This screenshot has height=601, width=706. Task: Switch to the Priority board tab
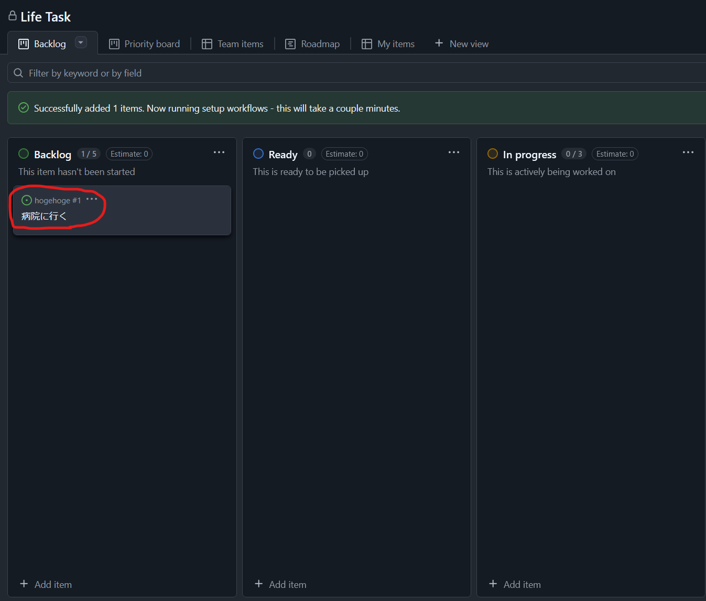(x=145, y=44)
